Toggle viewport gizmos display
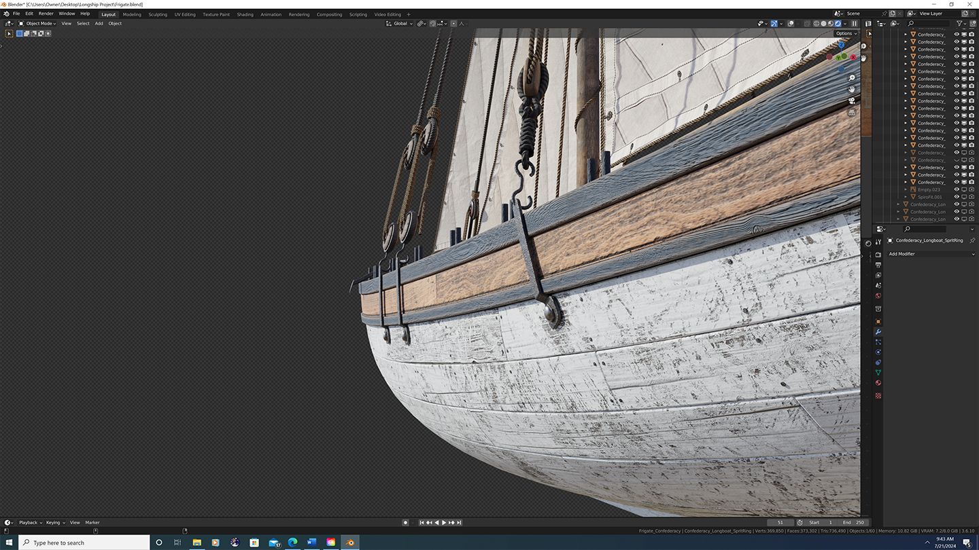The image size is (979, 550). pos(774,23)
